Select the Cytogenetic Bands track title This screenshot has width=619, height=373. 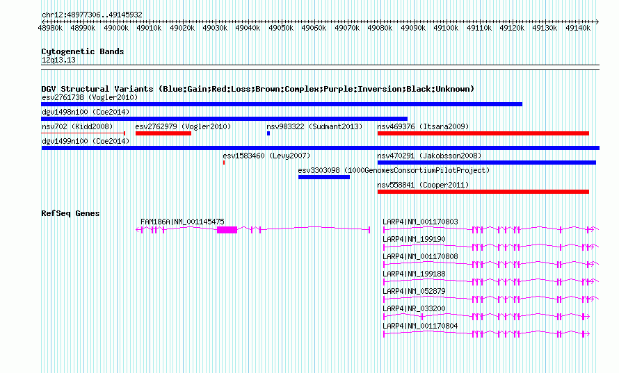(83, 51)
